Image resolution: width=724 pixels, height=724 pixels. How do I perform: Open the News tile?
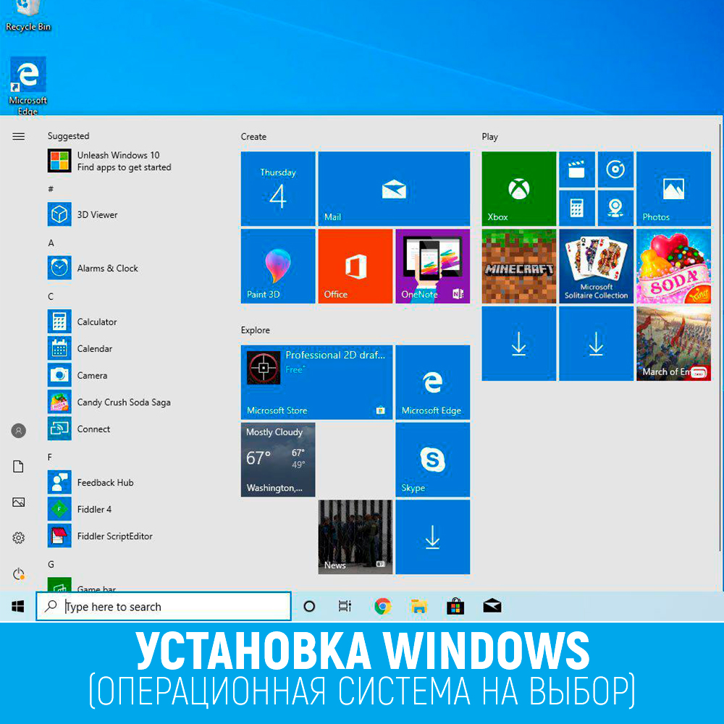355,537
